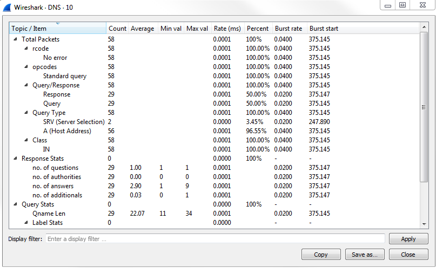
Task: Select the opcodes label
Action: [44, 66]
